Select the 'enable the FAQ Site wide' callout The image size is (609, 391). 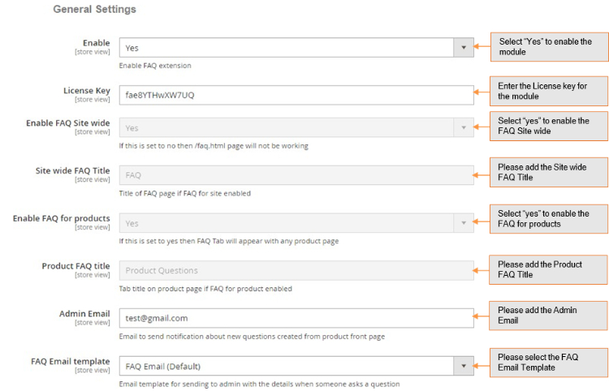pos(550,126)
